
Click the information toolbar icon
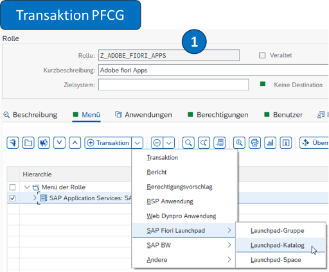286,142
